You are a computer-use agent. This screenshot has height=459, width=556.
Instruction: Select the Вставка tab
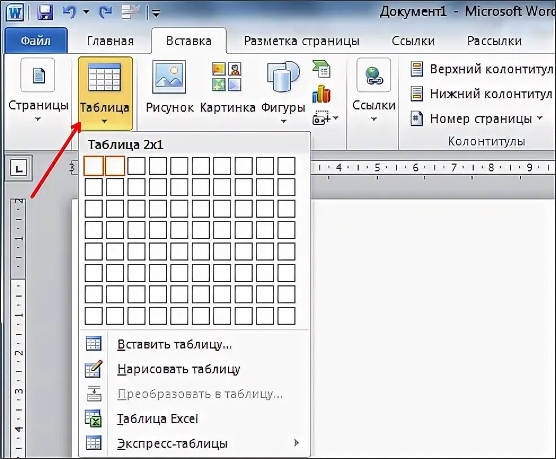(189, 41)
